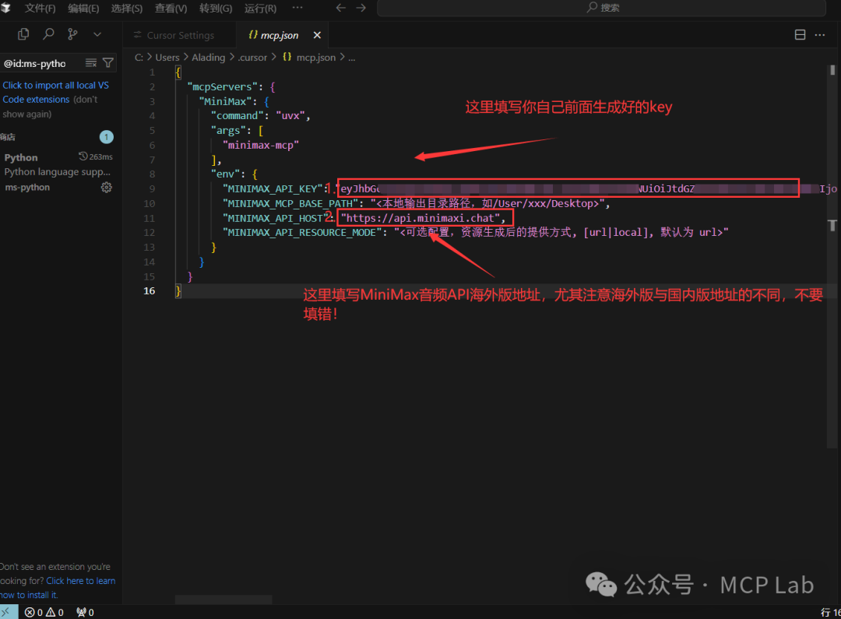Screen dimensions: 841x619
Task: Click the clear extension search input icon
Action: 92,63
